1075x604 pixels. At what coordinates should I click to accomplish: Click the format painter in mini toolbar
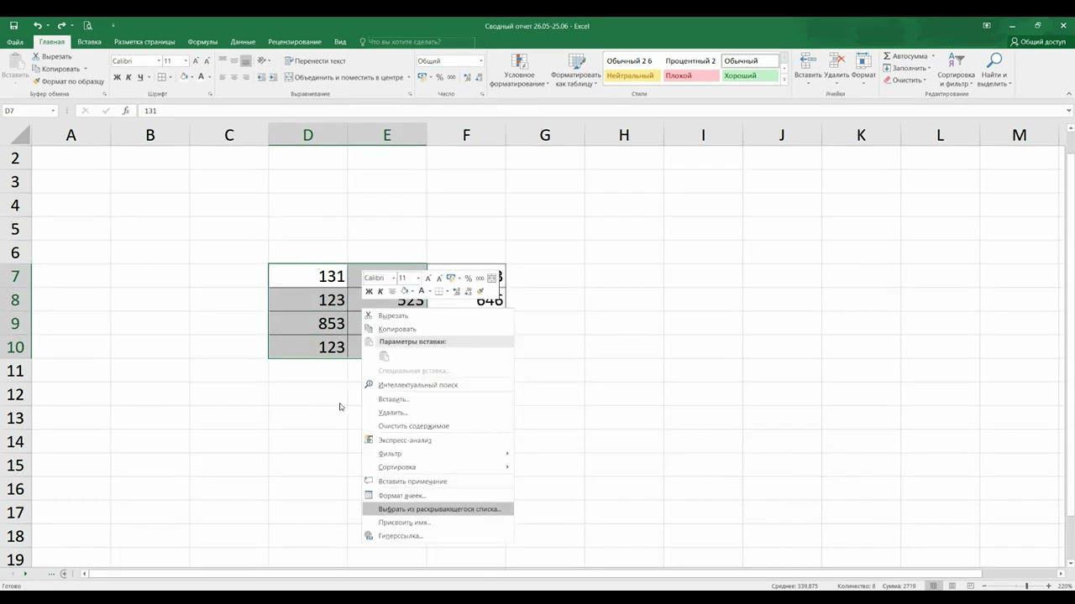click(480, 291)
